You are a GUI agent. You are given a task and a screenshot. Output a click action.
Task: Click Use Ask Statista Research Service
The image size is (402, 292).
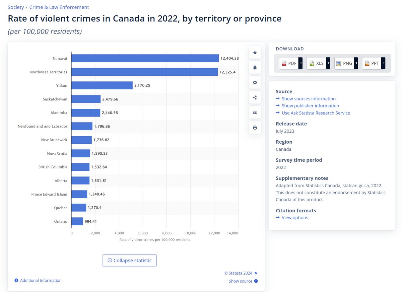[316, 113]
